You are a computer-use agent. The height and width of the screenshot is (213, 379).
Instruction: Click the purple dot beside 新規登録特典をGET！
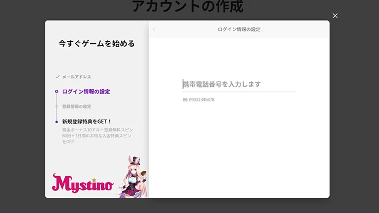click(56, 122)
